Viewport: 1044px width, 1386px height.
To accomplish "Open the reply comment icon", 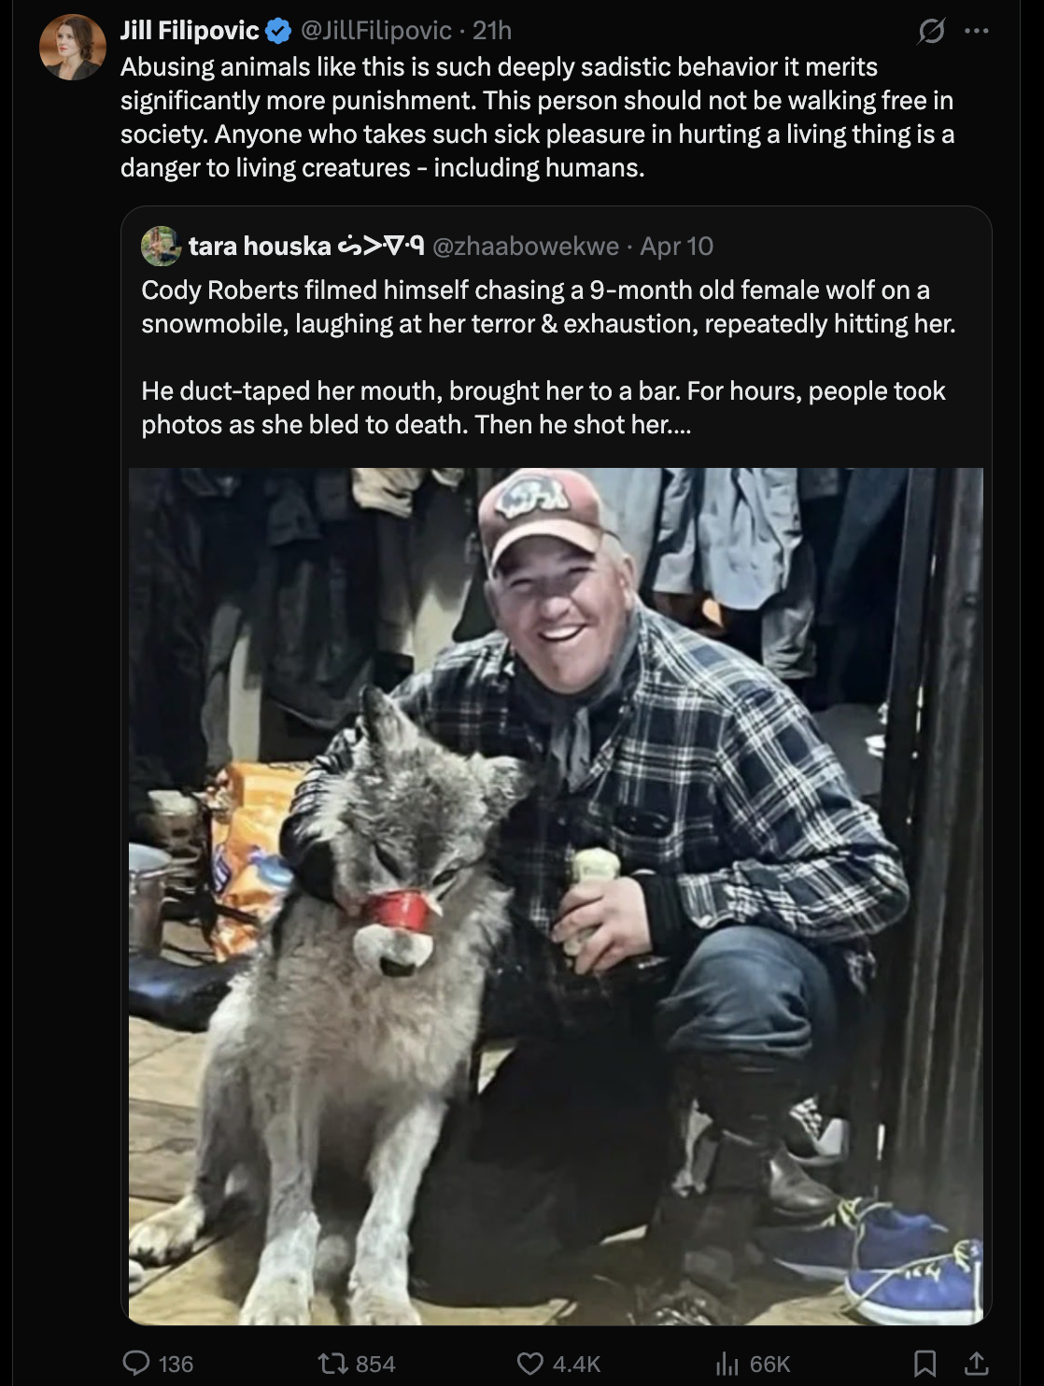I will coord(136,1364).
